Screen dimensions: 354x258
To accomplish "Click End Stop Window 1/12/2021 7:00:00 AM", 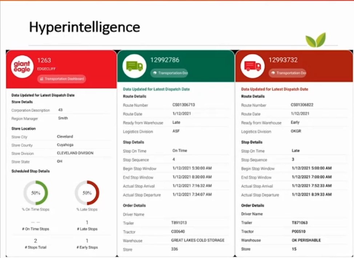I will pyautogui.click(x=311, y=177).
